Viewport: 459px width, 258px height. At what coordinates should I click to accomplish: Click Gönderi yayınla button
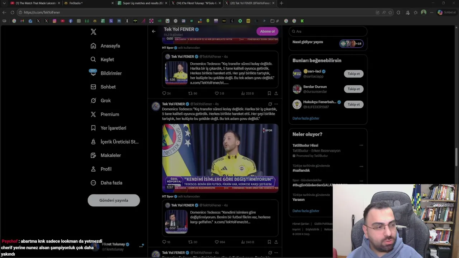(x=114, y=200)
